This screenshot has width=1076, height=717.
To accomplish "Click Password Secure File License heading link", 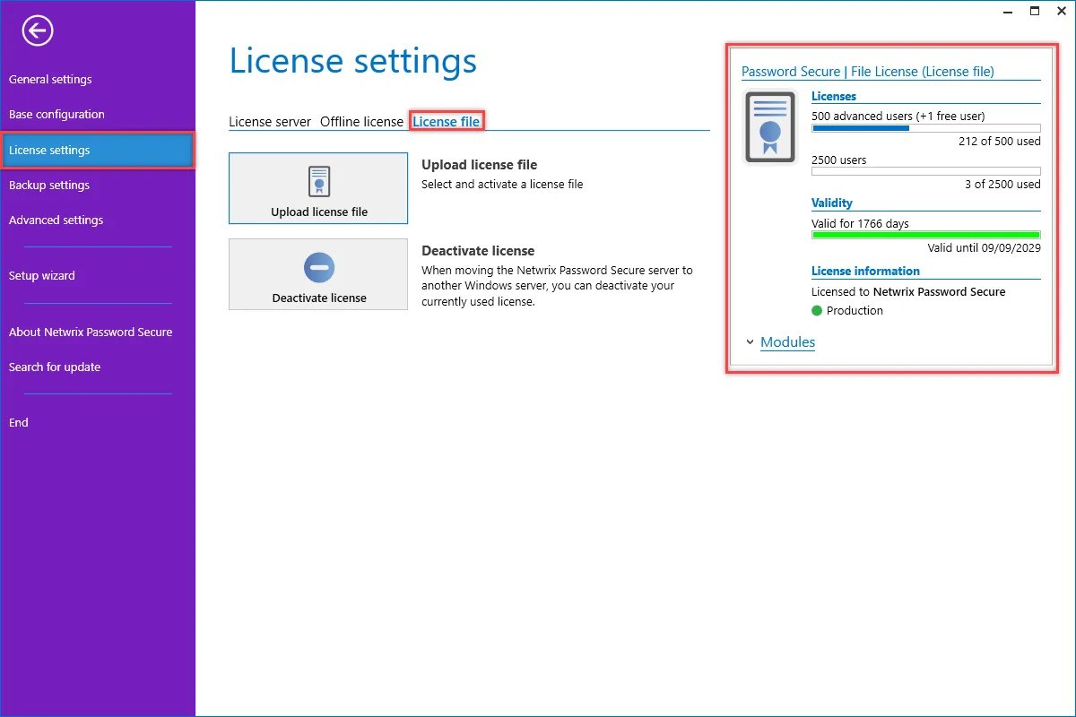I will pyautogui.click(x=868, y=72).
